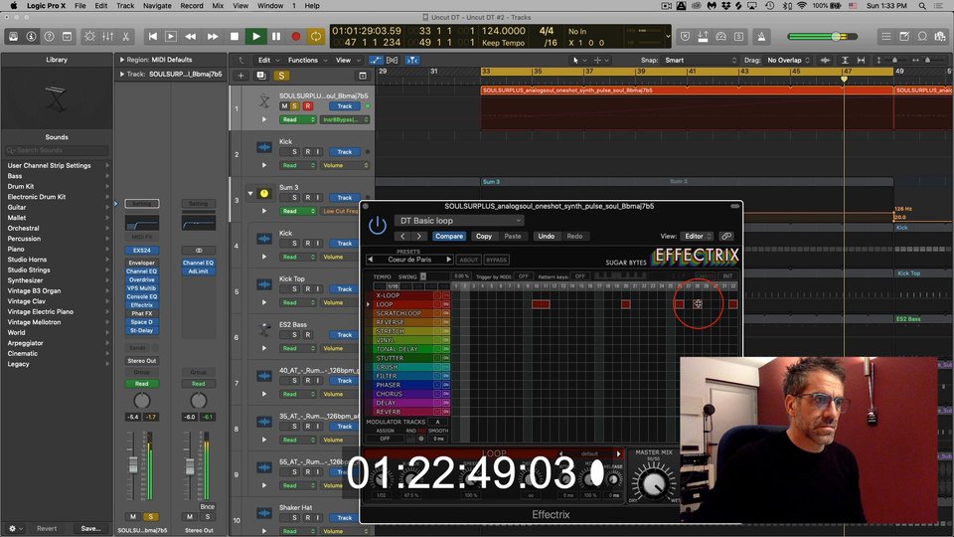
Task: Solo the Kick Top track
Action: [x=294, y=289]
